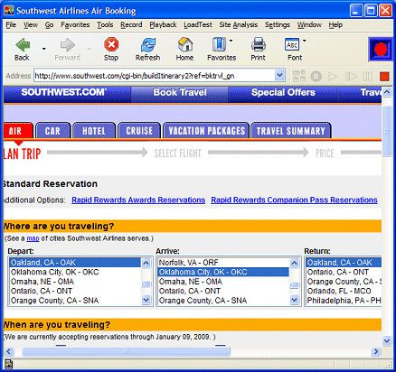Viewport: 396px width, 372px height.
Task: Click Depart list scroll down arrow
Action: [146, 300]
